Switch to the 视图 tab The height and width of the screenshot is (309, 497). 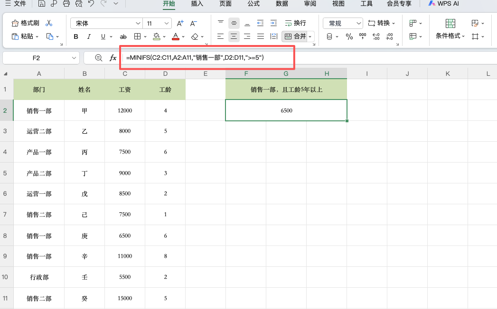pos(338,4)
